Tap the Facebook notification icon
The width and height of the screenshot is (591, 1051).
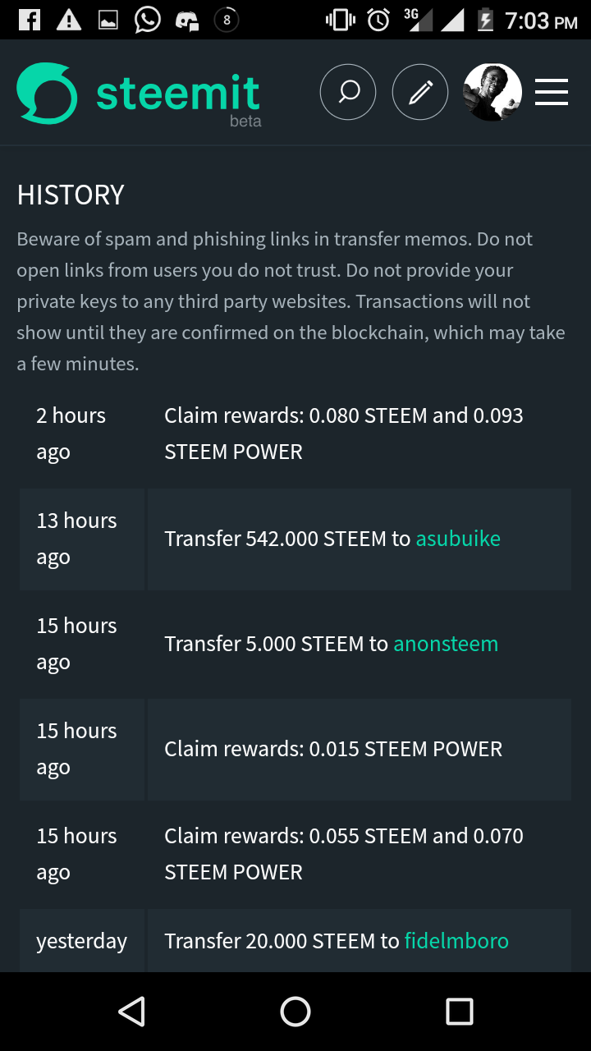coord(30,20)
